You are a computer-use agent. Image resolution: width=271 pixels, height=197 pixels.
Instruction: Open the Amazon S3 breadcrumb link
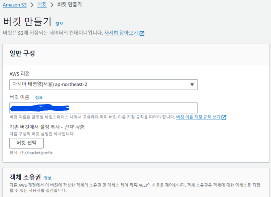15,5
